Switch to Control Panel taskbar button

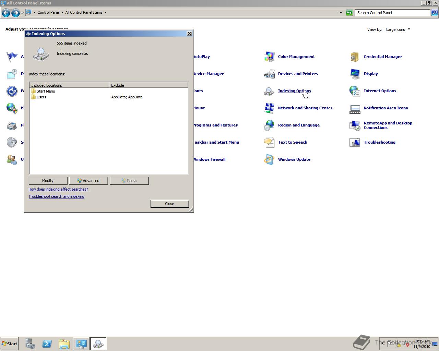click(x=81, y=344)
